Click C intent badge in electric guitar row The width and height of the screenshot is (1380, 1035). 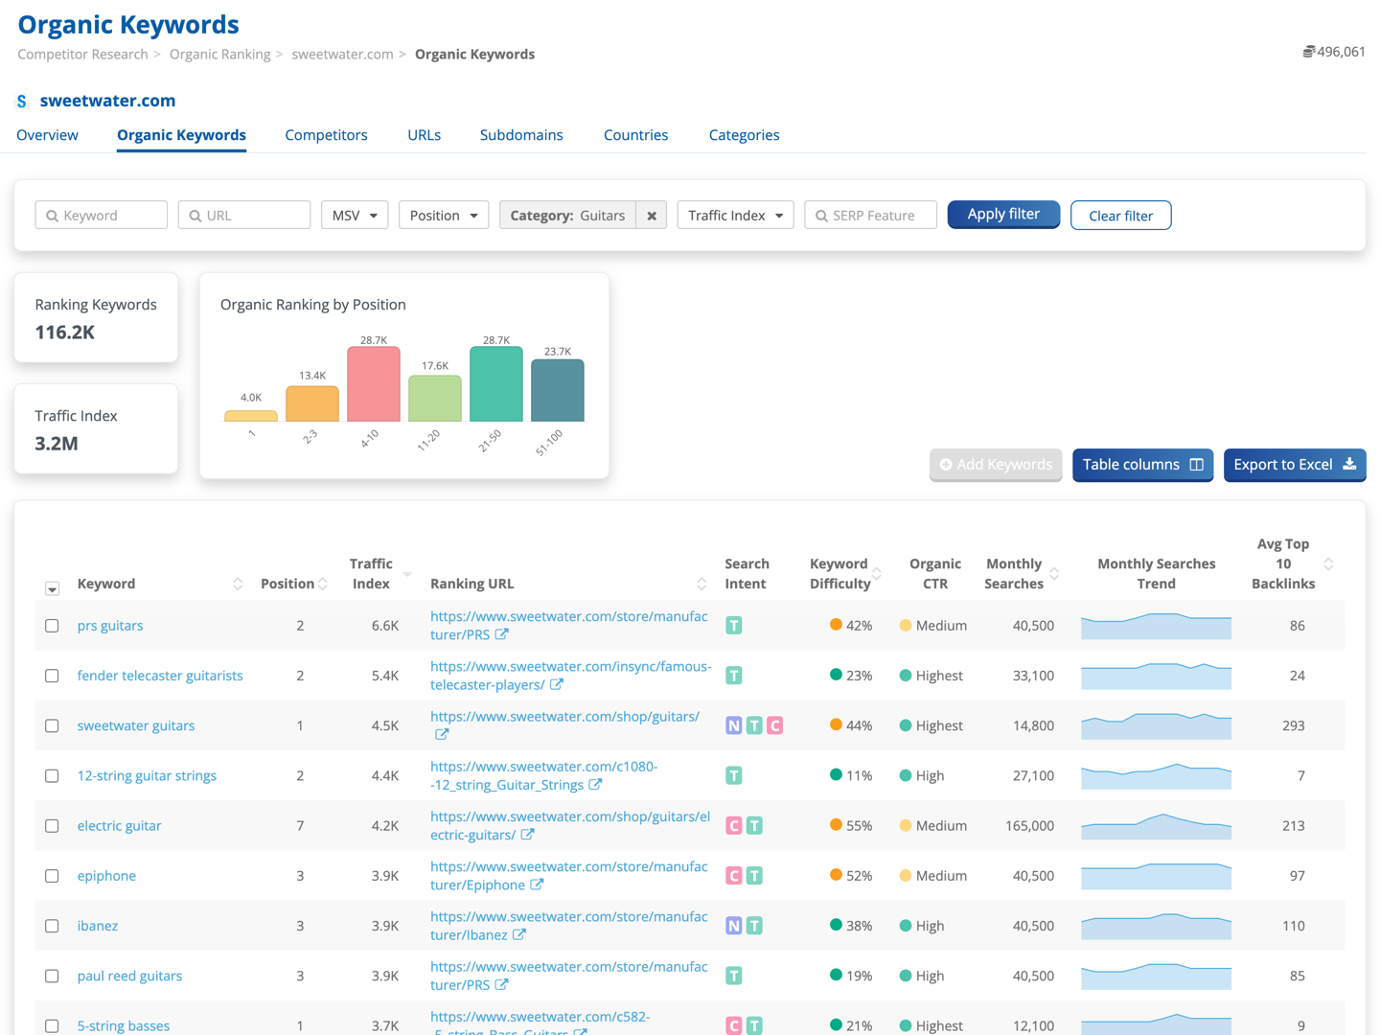[734, 825]
